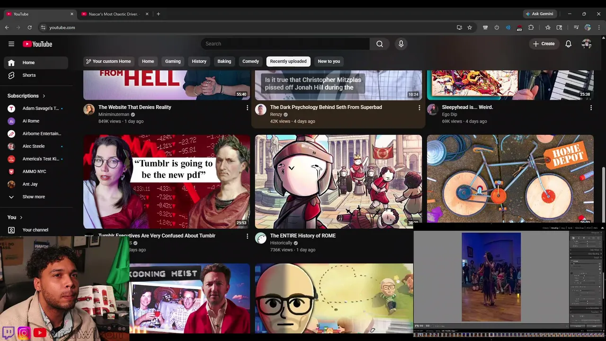Expand the You section chevron
The width and height of the screenshot is (606, 341).
click(21, 217)
